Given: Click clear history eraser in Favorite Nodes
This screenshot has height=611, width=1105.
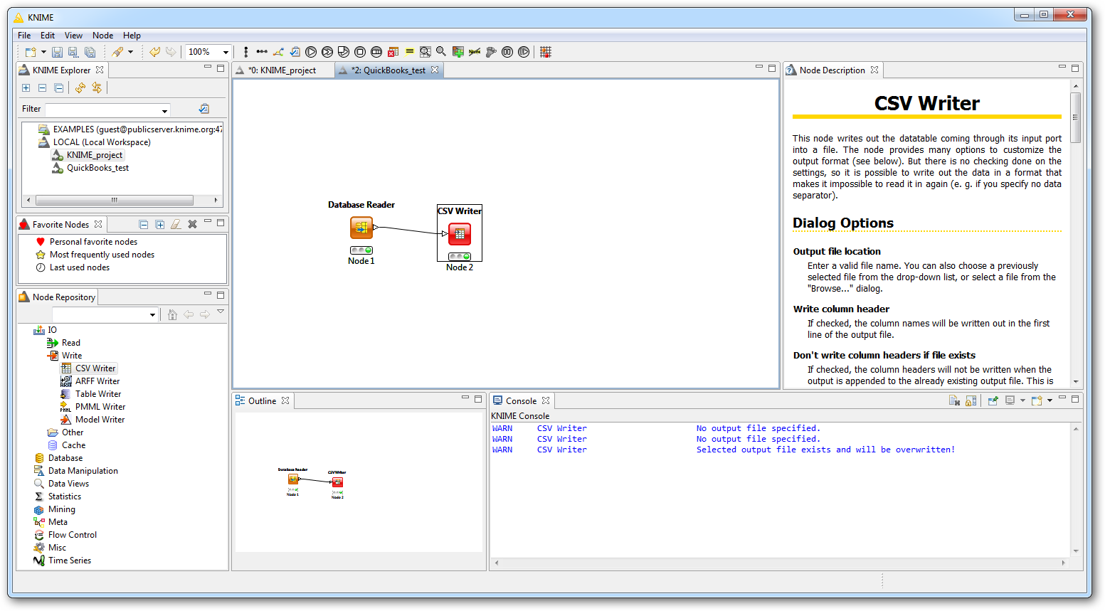Looking at the screenshot, I should tap(176, 225).
